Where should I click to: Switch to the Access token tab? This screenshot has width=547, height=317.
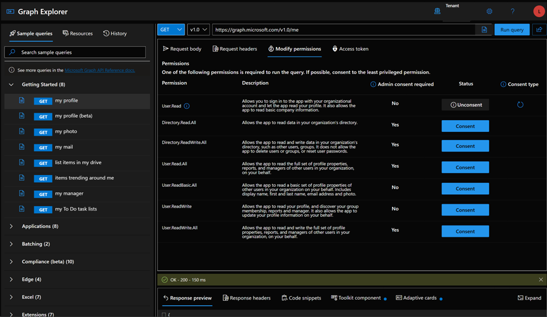(350, 49)
